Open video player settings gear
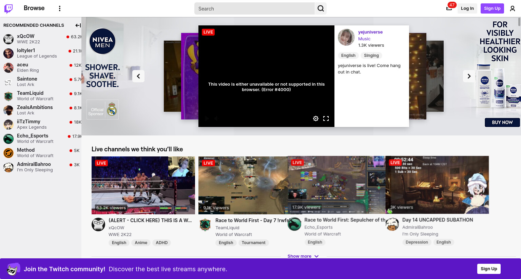Image resolution: width=521 pixels, height=279 pixels. pyautogui.click(x=316, y=119)
